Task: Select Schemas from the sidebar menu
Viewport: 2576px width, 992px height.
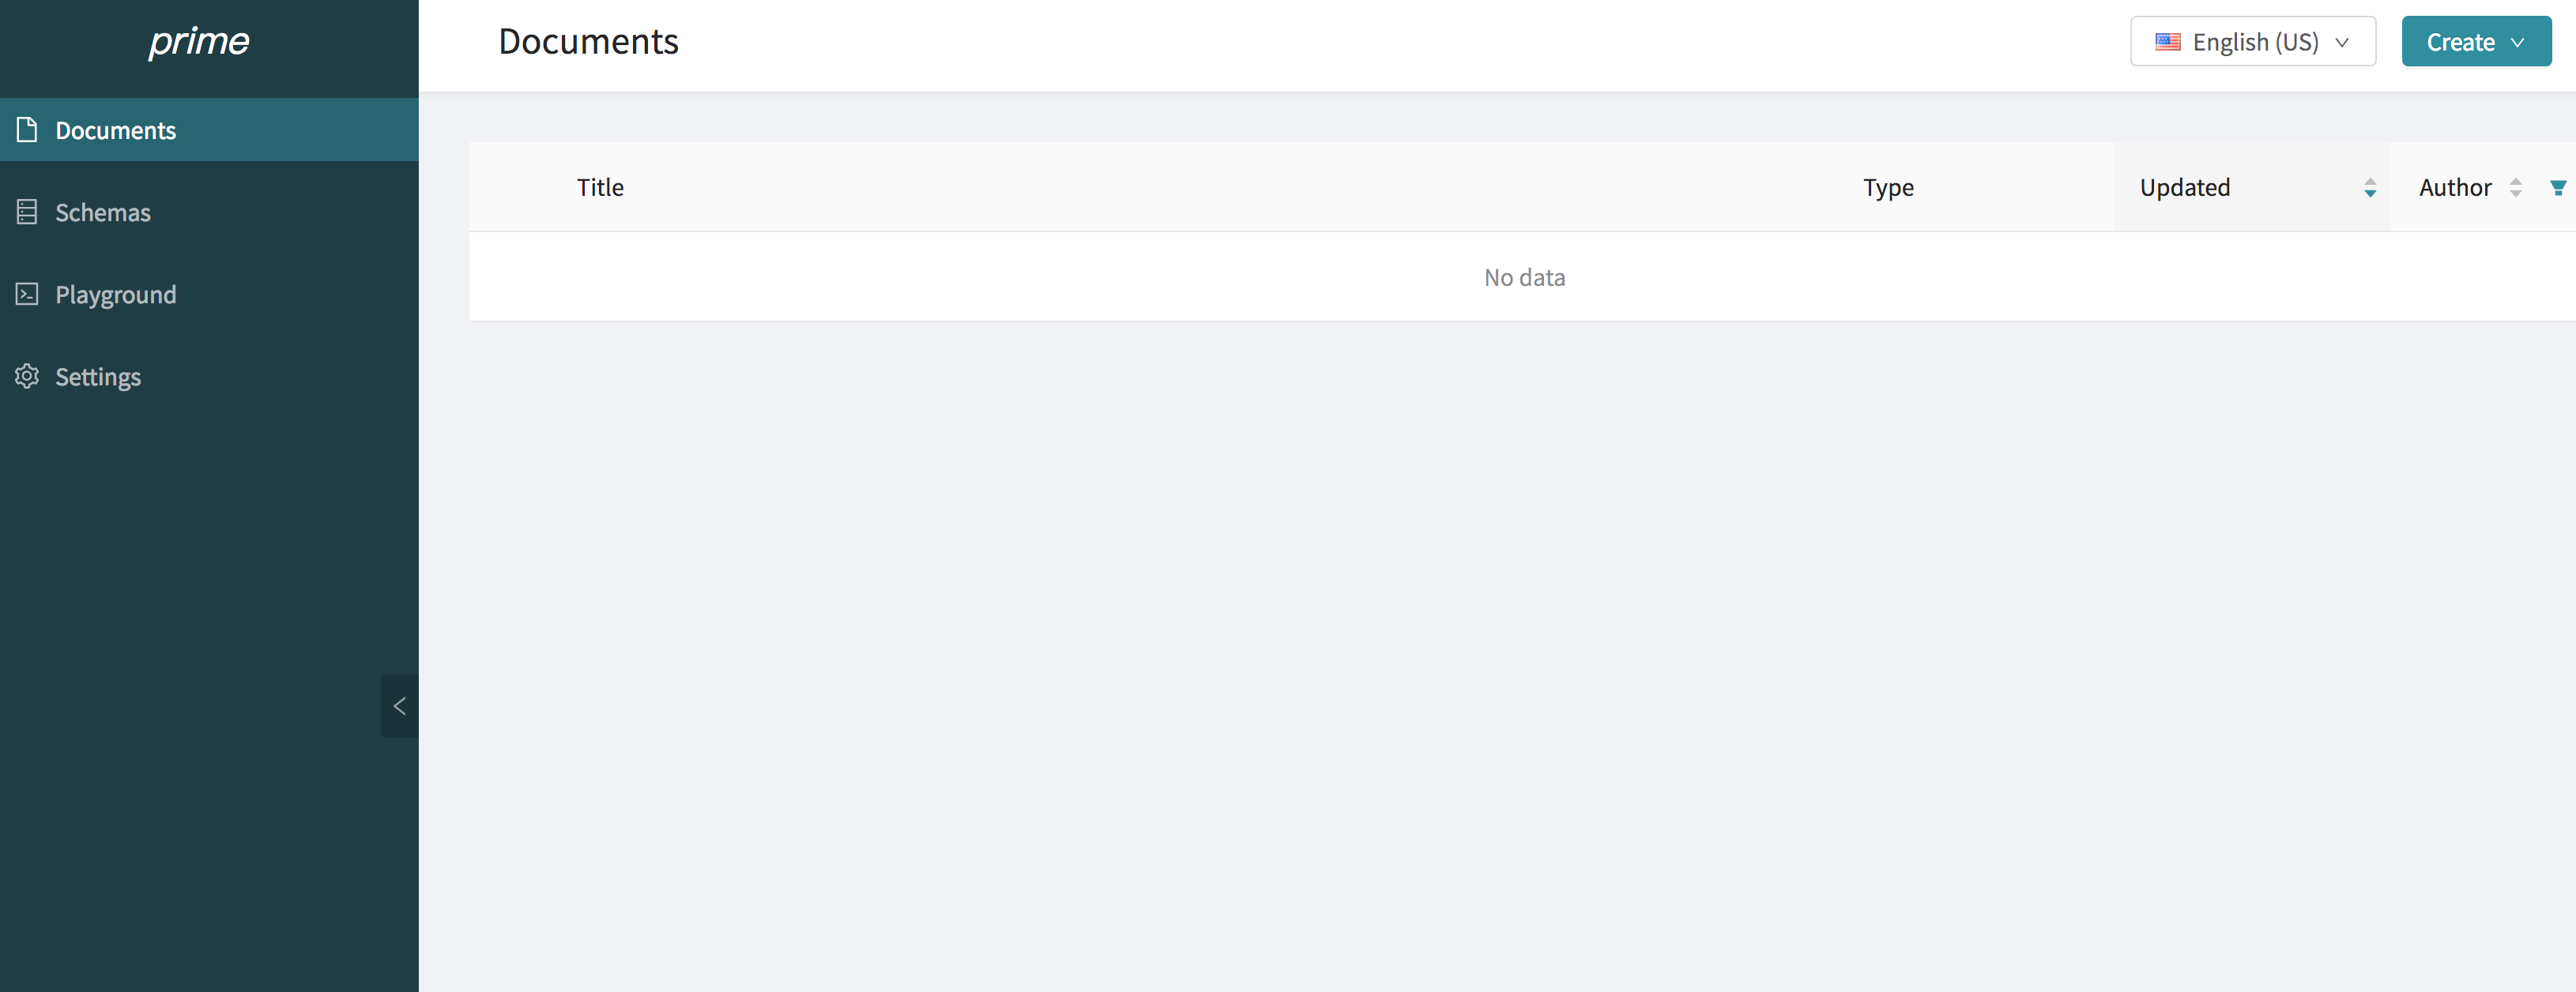Action: (102, 212)
